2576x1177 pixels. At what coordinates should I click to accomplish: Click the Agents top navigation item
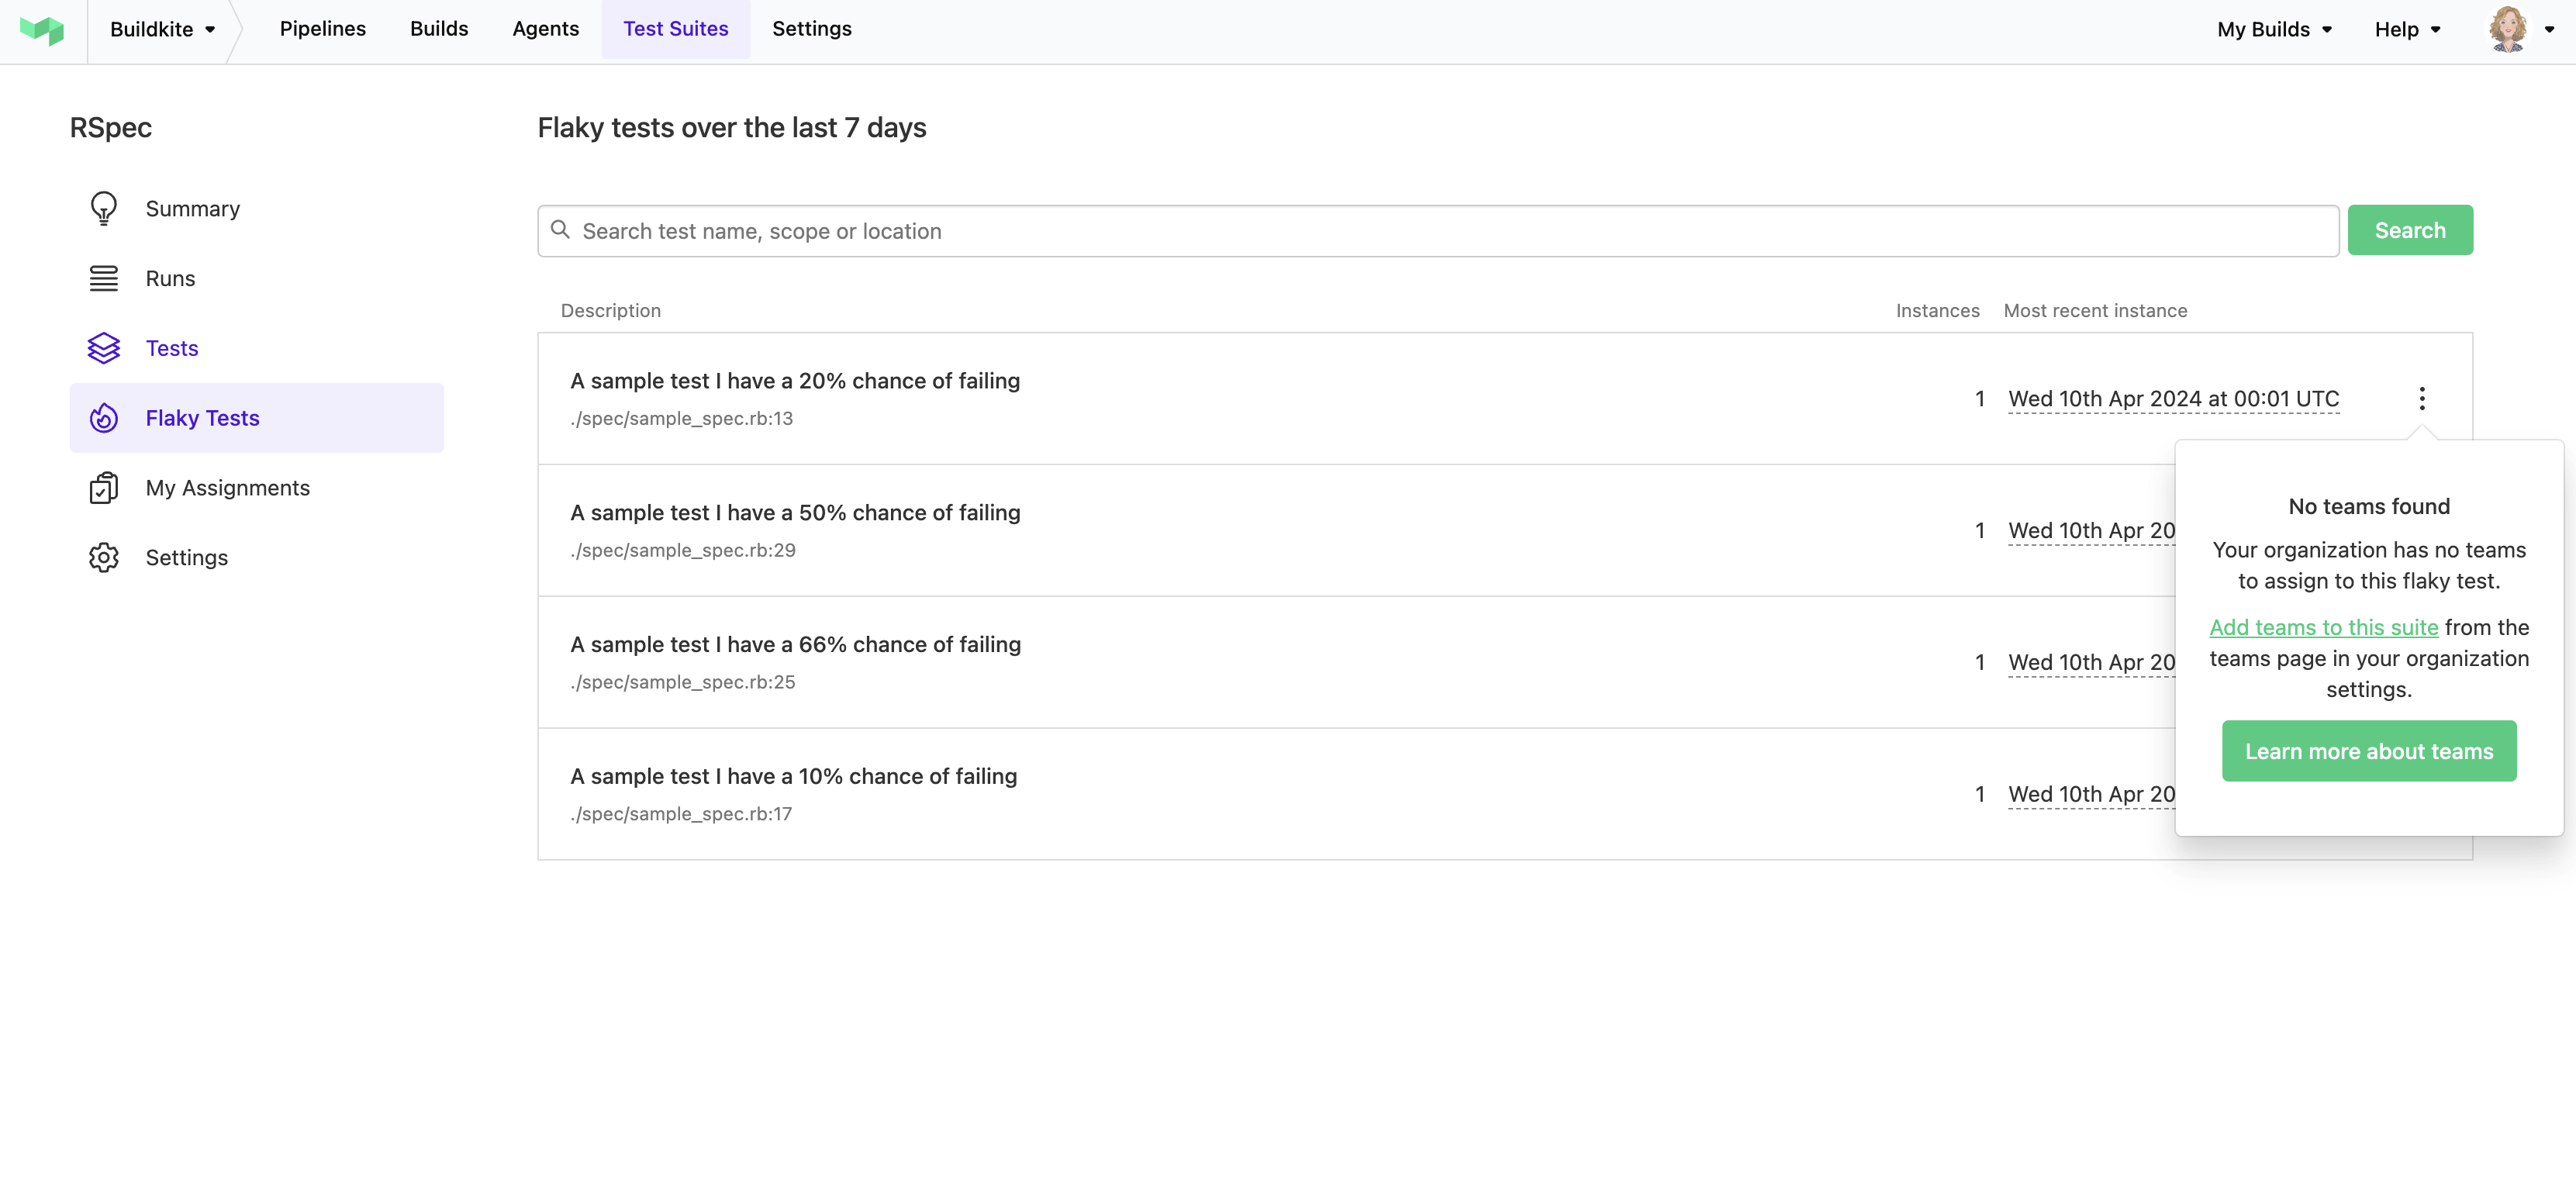point(545,28)
